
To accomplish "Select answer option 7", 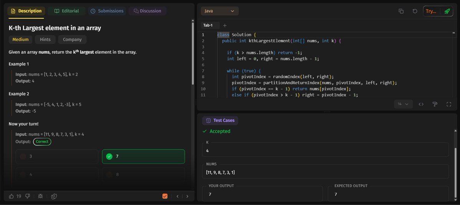I will tap(143, 157).
